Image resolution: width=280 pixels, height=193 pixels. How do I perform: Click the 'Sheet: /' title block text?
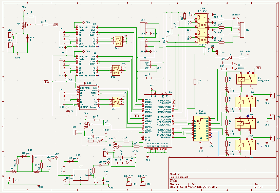pos(175,174)
